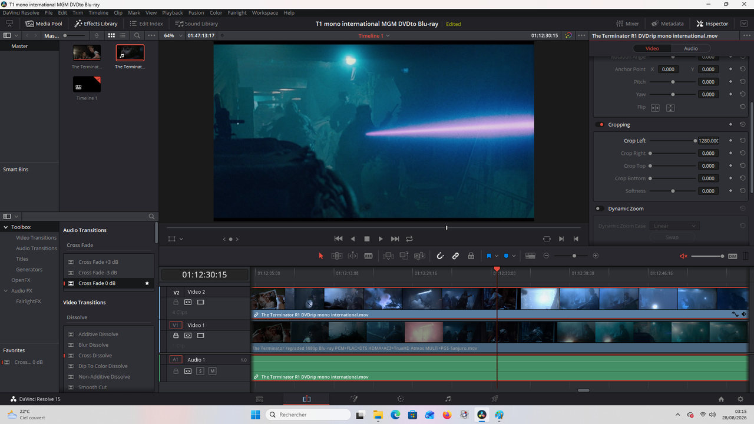Screen dimensions: 754x424
Task: Expand the Audio FX tree
Action: (6, 290)
